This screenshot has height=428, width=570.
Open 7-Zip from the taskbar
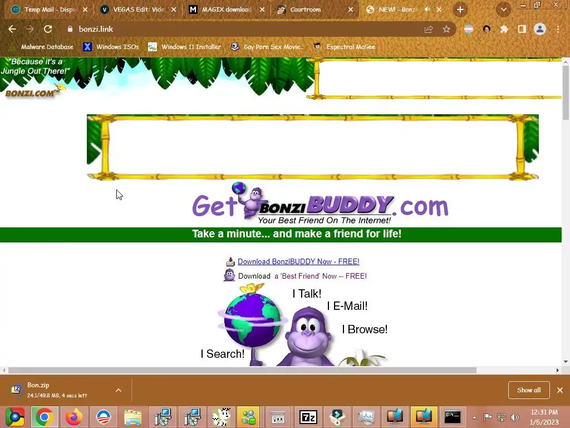(308, 417)
